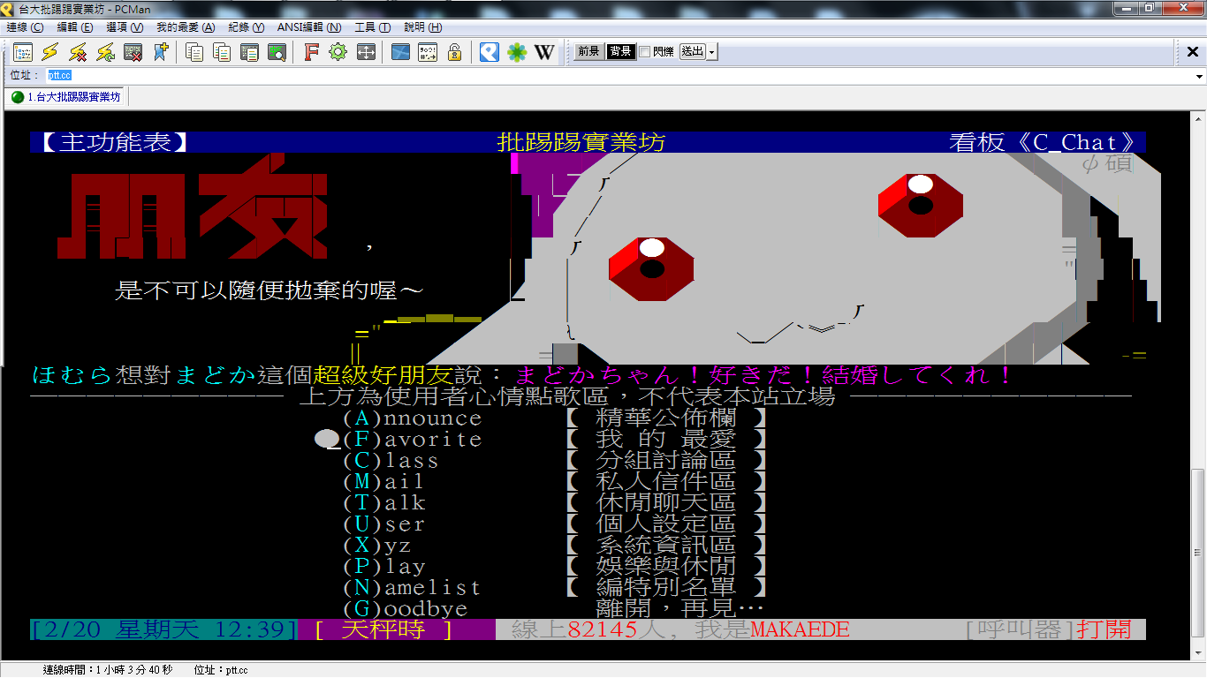Open the 紀錄 menu
The width and height of the screenshot is (1207, 678).
[x=247, y=27]
